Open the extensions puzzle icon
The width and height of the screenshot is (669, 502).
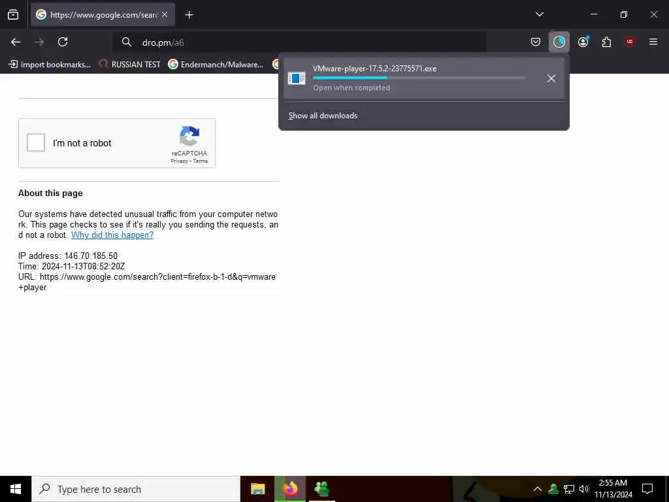pos(606,42)
